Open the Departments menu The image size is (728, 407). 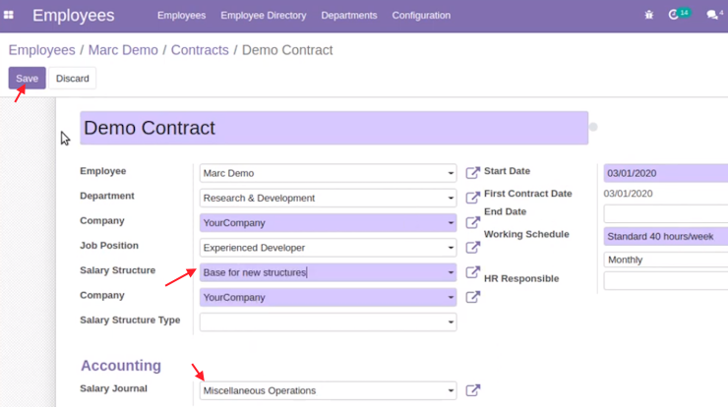click(349, 16)
